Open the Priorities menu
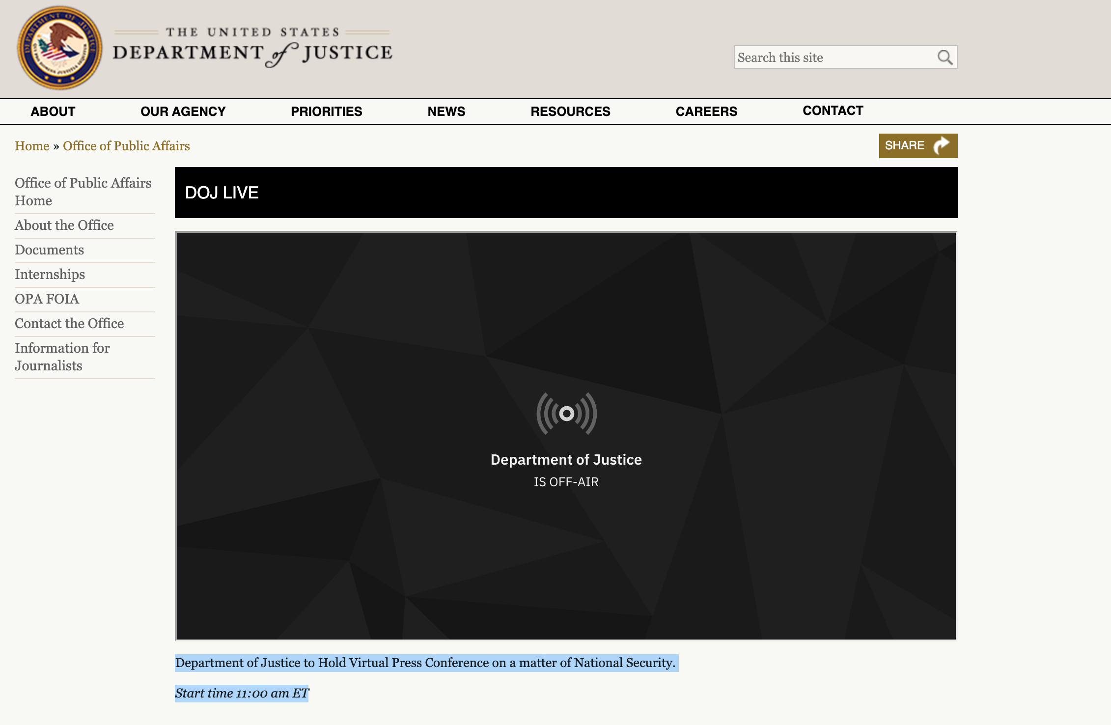The width and height of the screenshot is (1111, 725). tap(327, 112)
